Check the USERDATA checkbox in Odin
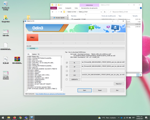 pyautogui.click(x=67, y=79)
